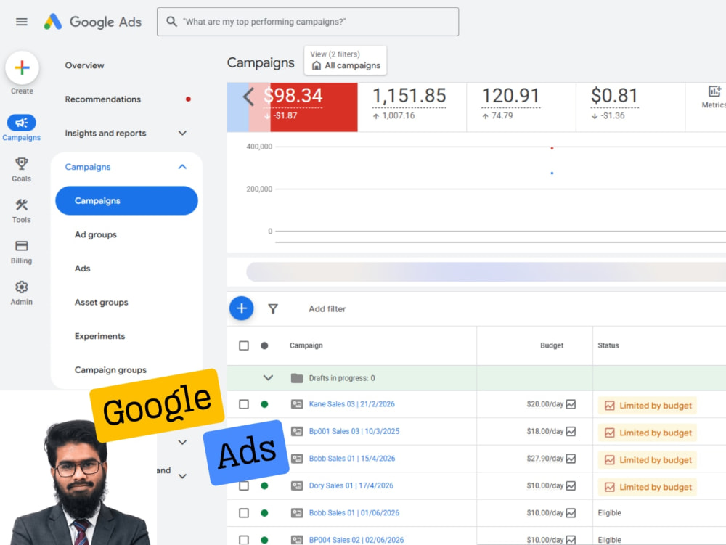Select Ad groups in sidebar
Viewport: 726px width, 545px height.
(x=95, y=234)
